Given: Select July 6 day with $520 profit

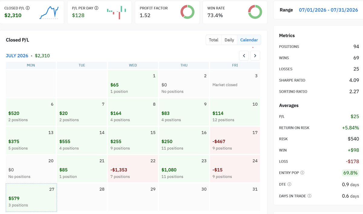Looking at the screenshot, I should click(31, 112).
